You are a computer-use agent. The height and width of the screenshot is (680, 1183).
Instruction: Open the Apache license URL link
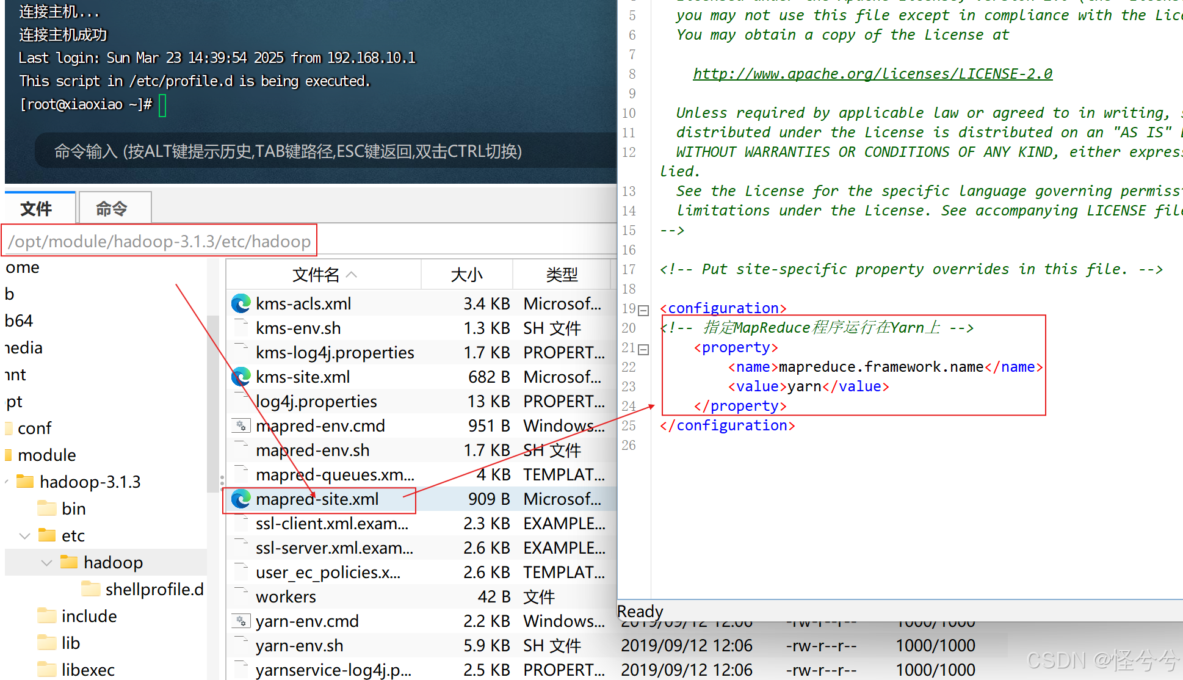(872, 74)
